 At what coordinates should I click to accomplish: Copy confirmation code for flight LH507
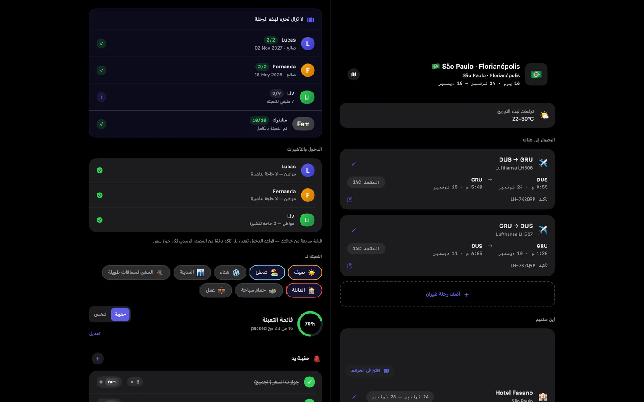click(350, 266)
